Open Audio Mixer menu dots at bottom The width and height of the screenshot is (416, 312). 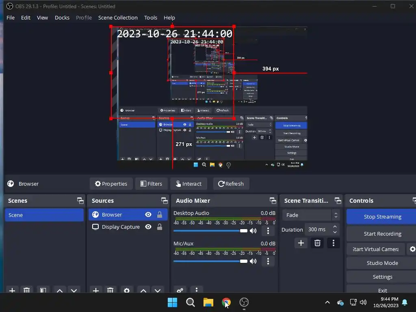coord(196,290)
